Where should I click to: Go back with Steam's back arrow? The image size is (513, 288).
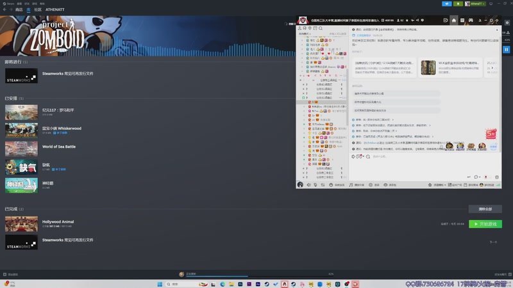point(4,10)
